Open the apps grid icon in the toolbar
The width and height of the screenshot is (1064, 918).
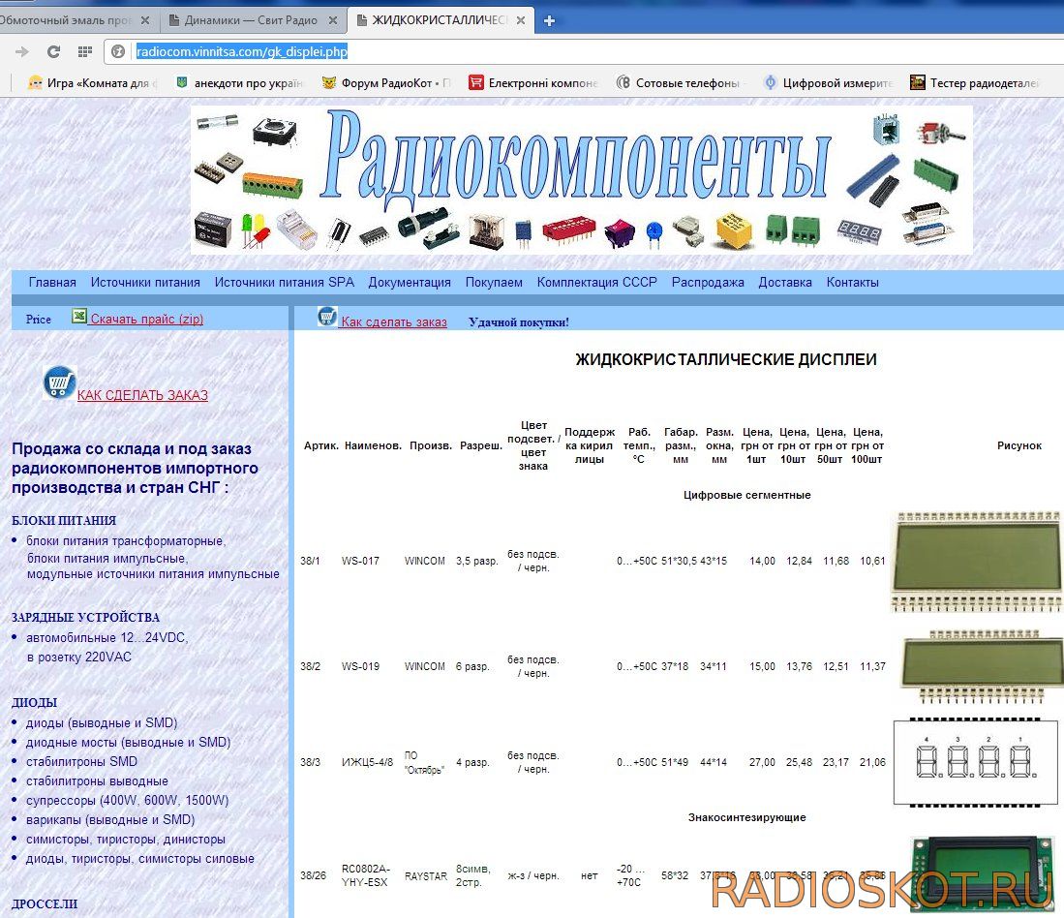[x=85, y=51]
